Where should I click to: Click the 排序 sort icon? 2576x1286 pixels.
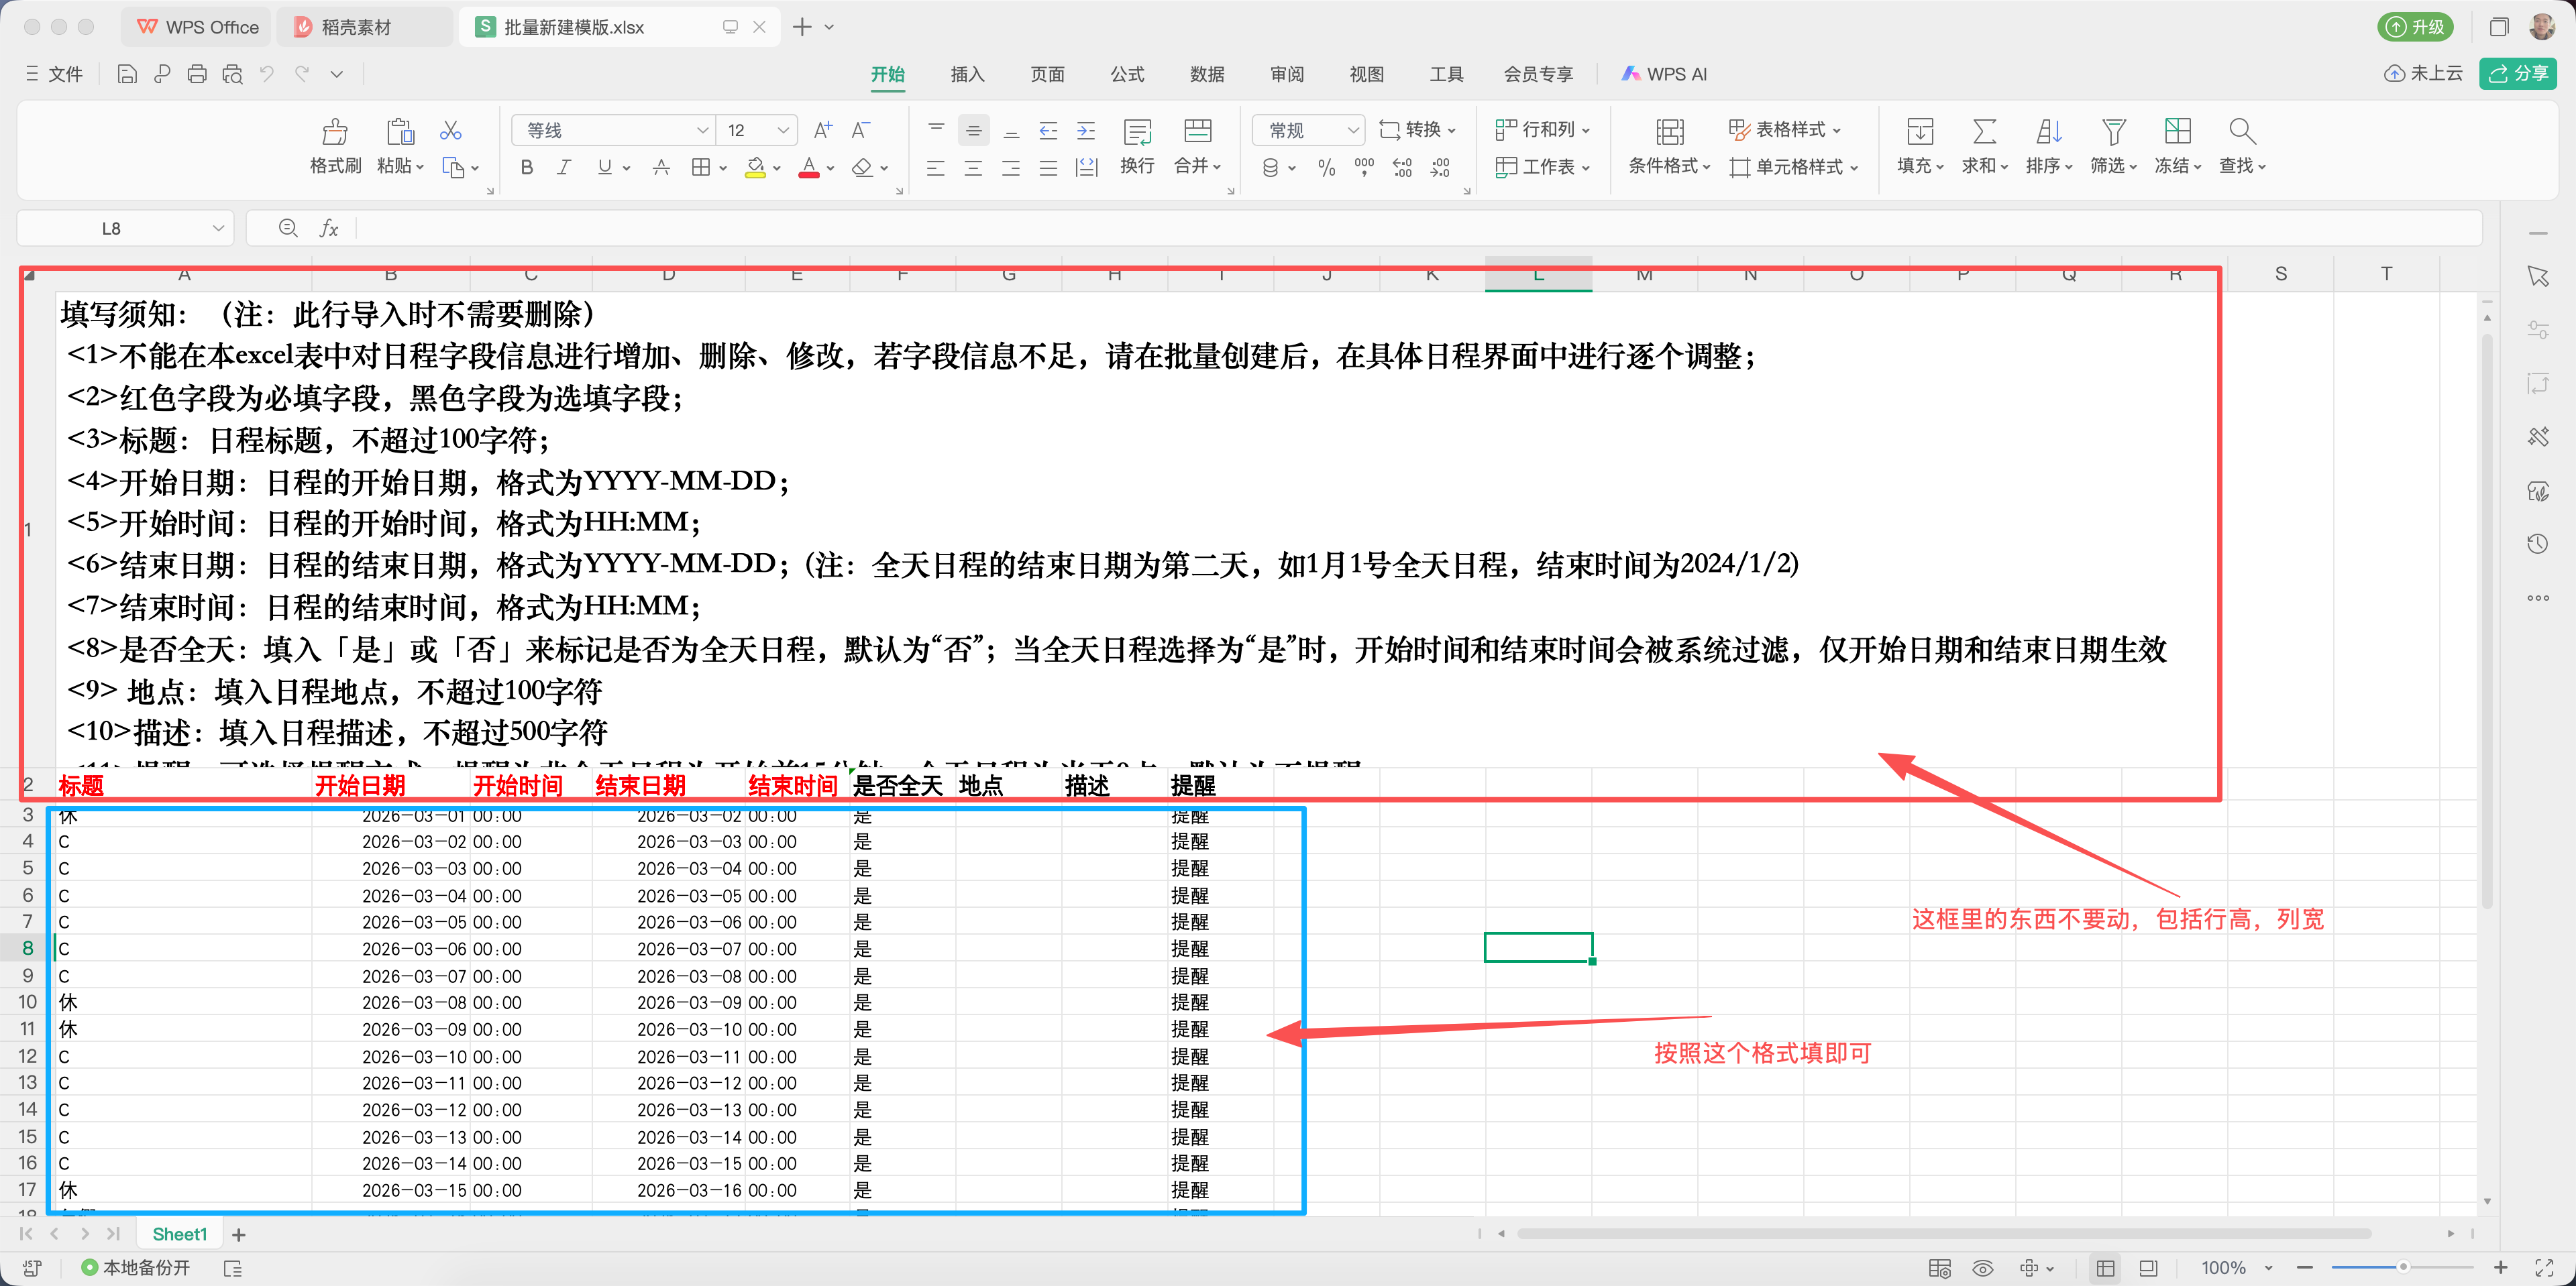2048,146
